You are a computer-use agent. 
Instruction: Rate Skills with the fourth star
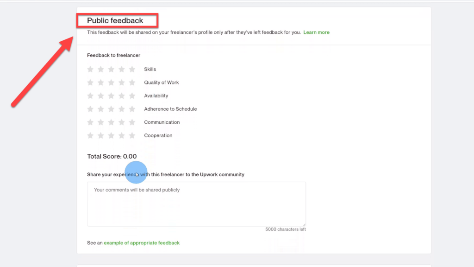pyautogui.click(x=122, y=70)
